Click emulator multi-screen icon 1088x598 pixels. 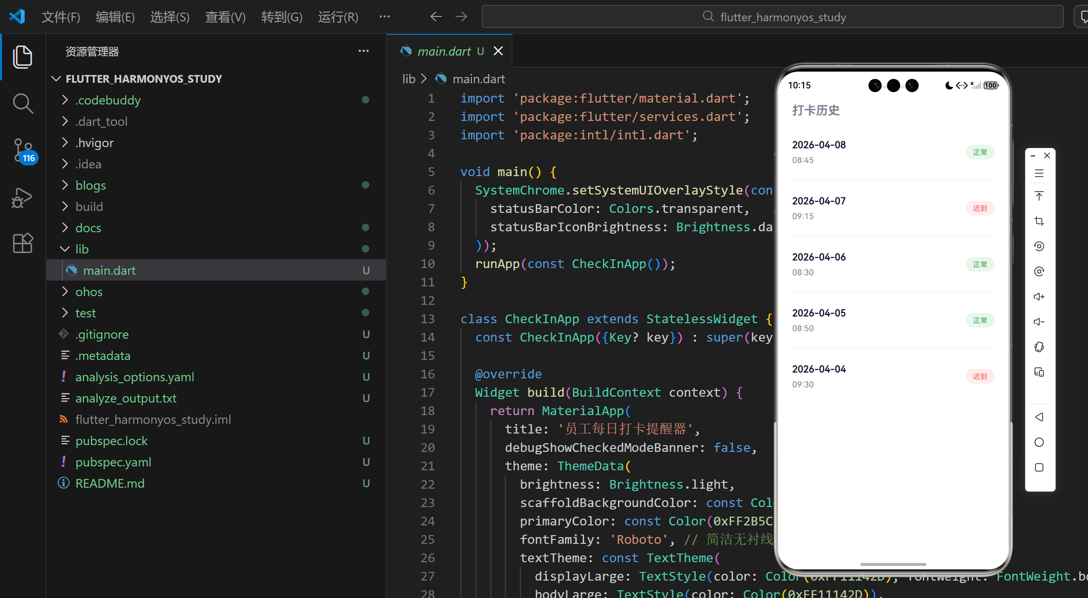coord(1039,372)
